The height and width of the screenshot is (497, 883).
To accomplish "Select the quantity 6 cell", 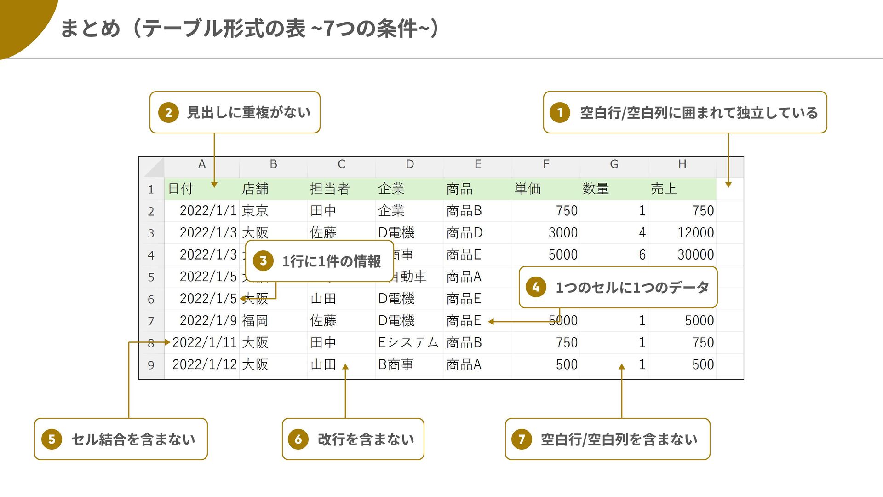I will tap(614, 255).
